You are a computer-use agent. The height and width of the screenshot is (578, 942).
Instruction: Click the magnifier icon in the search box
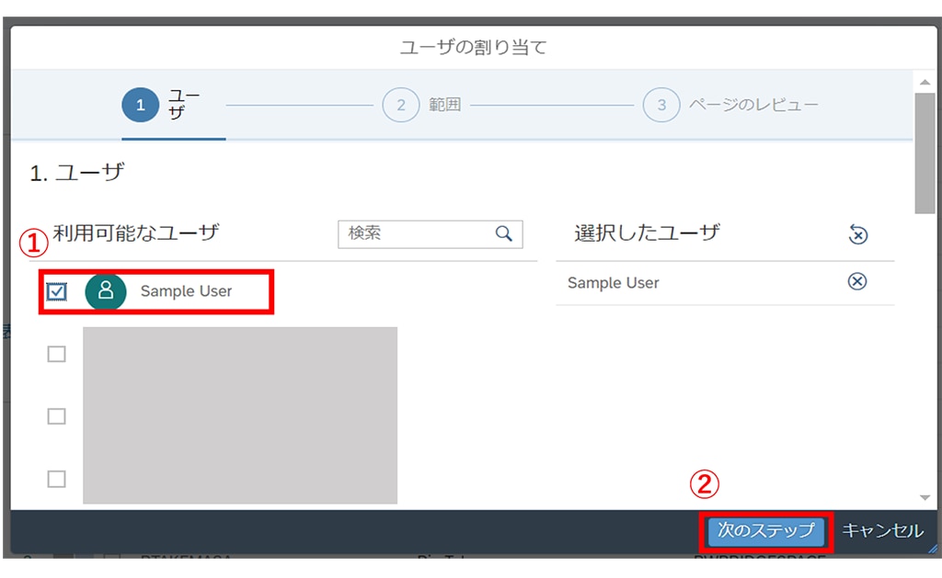click(503, 234)
